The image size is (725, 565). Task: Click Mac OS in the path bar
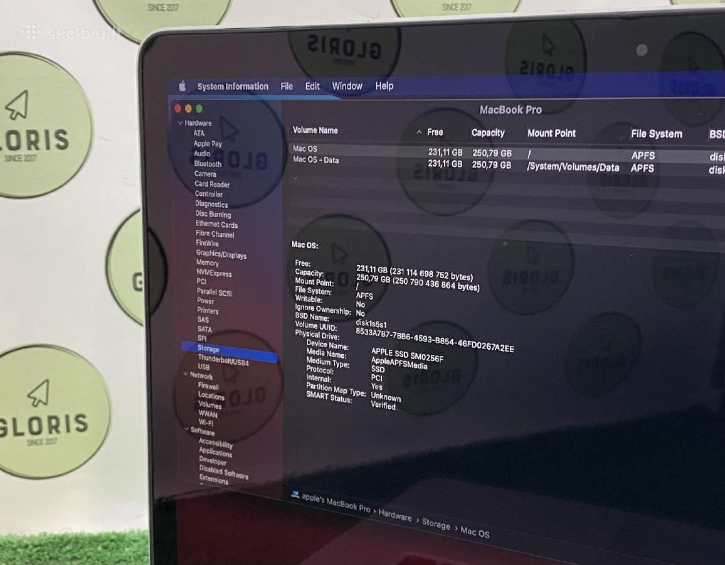coord(475,532)
